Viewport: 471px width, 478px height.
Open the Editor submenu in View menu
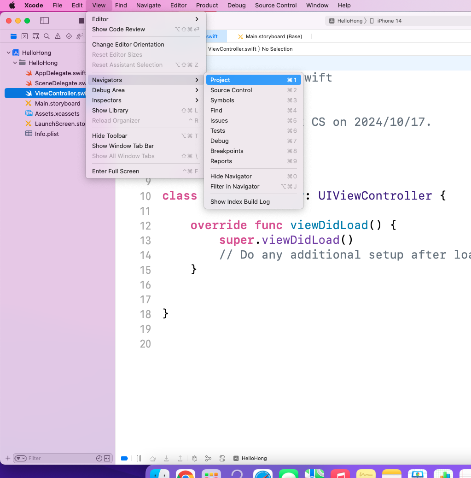pyautogui.click(x=145, y=19)
